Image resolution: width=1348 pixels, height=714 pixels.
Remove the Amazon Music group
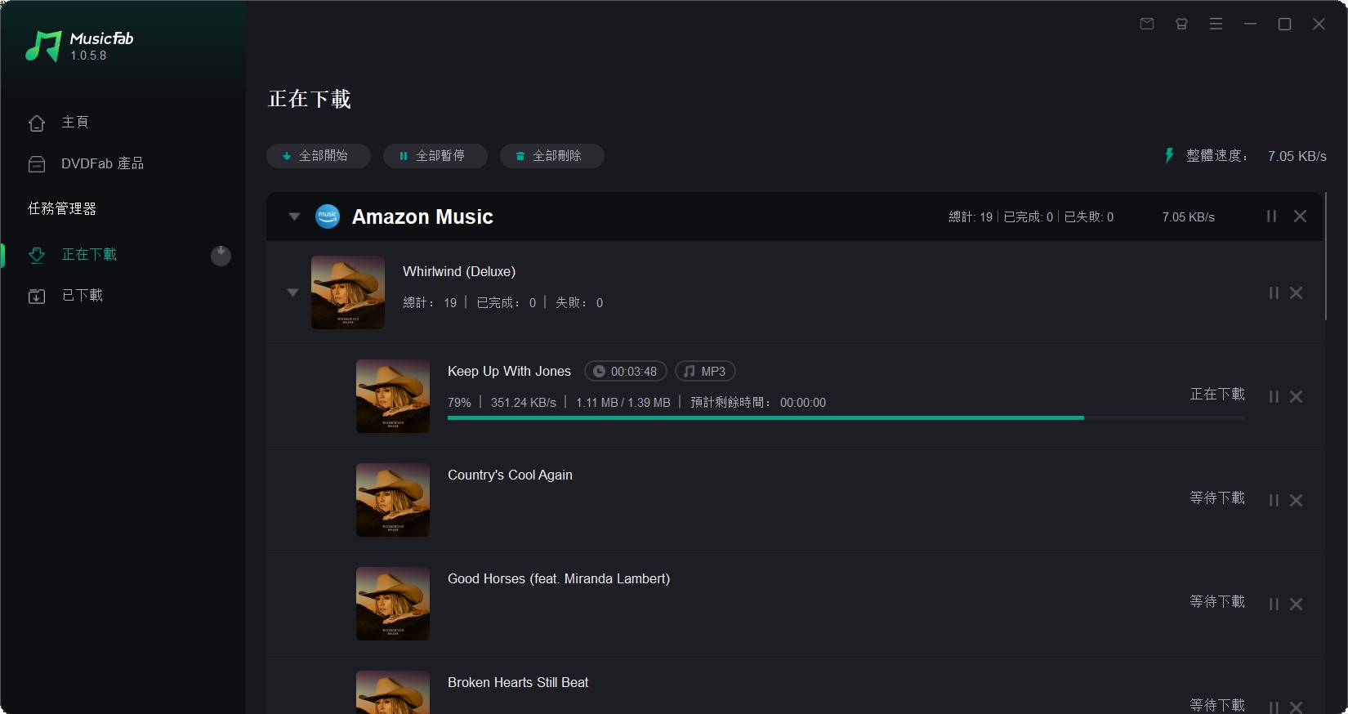[1300, 216]
